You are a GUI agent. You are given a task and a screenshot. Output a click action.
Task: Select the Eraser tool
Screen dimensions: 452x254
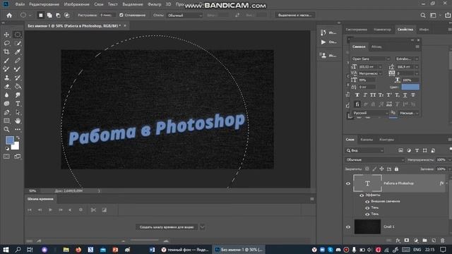pos(6,86)
